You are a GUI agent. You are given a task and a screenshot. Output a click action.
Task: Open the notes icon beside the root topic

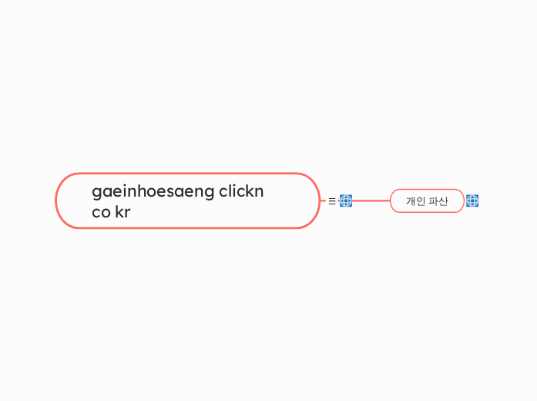[x=332, y=200]
